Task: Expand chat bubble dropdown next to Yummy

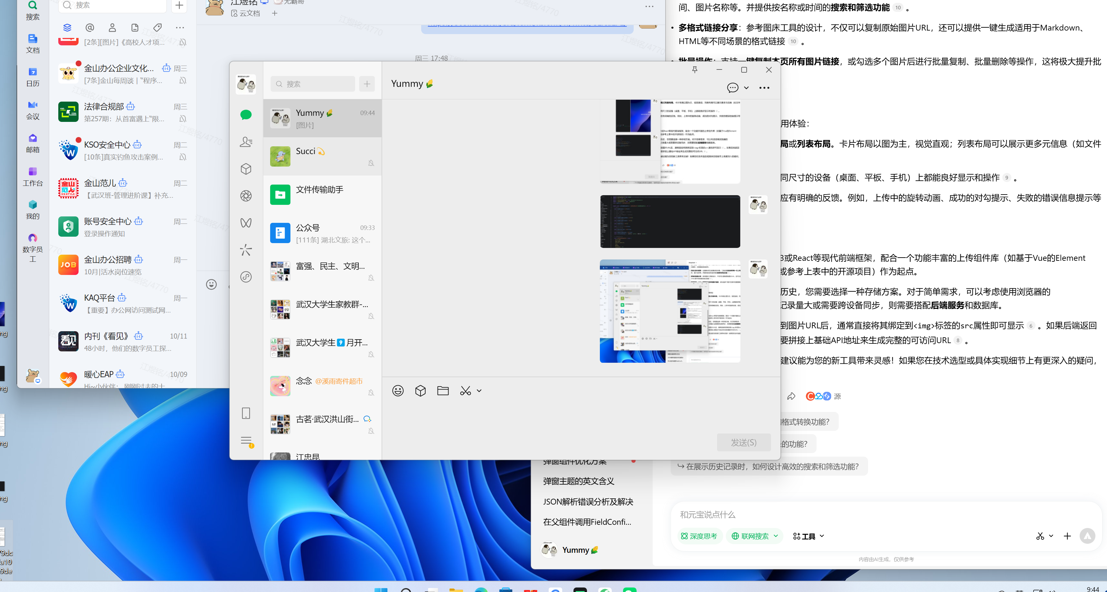Action: [746, 88]
